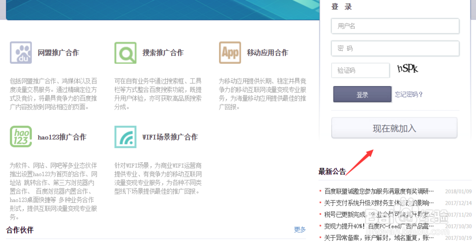Click the 登 录 panel title
This screenshot has height=248, width=476.
tap(341, 7)
